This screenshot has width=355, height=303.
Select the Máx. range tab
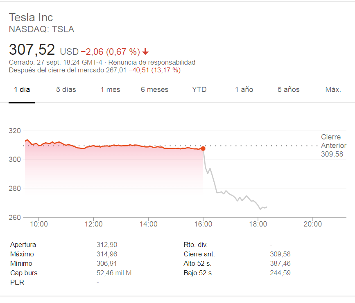(333, 90)
